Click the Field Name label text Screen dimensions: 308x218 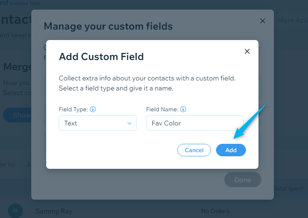pos(162,109)
